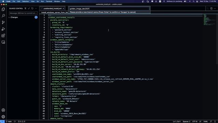Open notifications bell in status bar
This screenshot has height=123, width=218.
pos(215,122)
